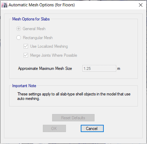Click the Rectangular Mesh label text
The image size is (147, 144).
(x=38, y=38)
